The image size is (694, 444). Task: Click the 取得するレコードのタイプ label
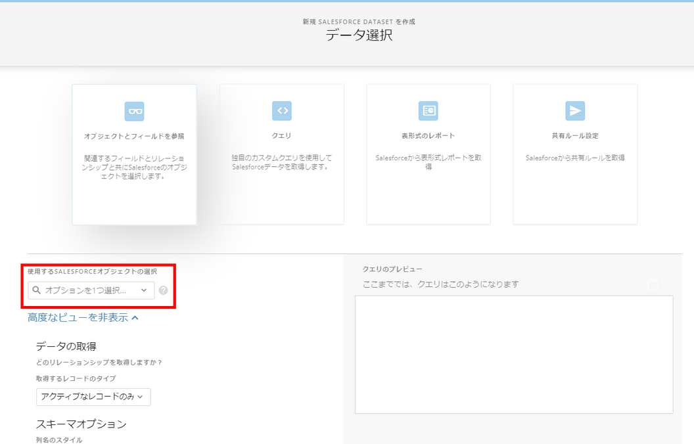tap(76, 378)
